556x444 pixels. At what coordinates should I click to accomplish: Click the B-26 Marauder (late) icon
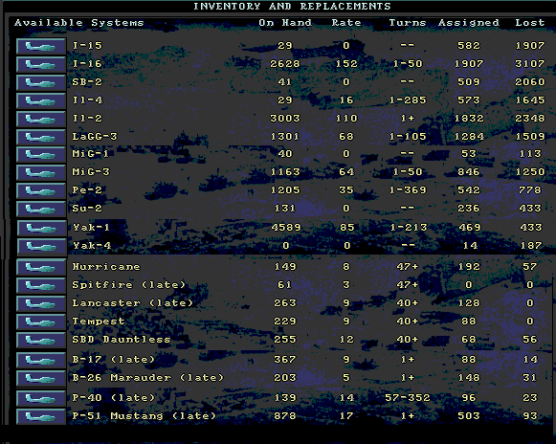coord(41,378)
